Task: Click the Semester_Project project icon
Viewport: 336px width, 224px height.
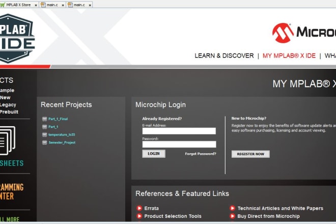Action: tap(45, 143)
